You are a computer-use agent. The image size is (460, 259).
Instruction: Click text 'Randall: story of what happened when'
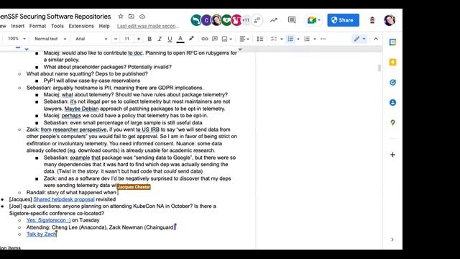(71, 193)
